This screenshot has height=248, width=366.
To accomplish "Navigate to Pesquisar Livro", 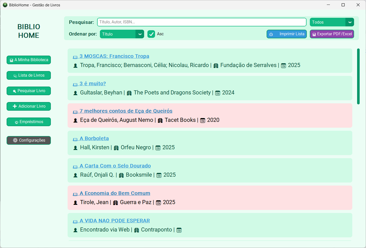I will click(x=29, y=91).
